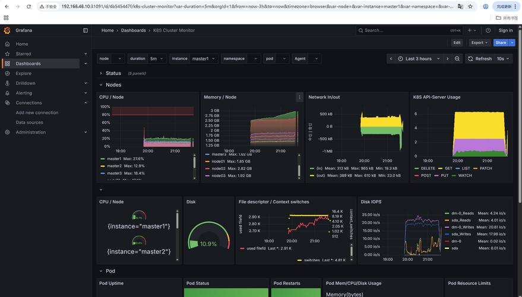Viewport: 522px width, 297px height.
Task: Shift time range backward arrow
Action: (x=391, y=59)
